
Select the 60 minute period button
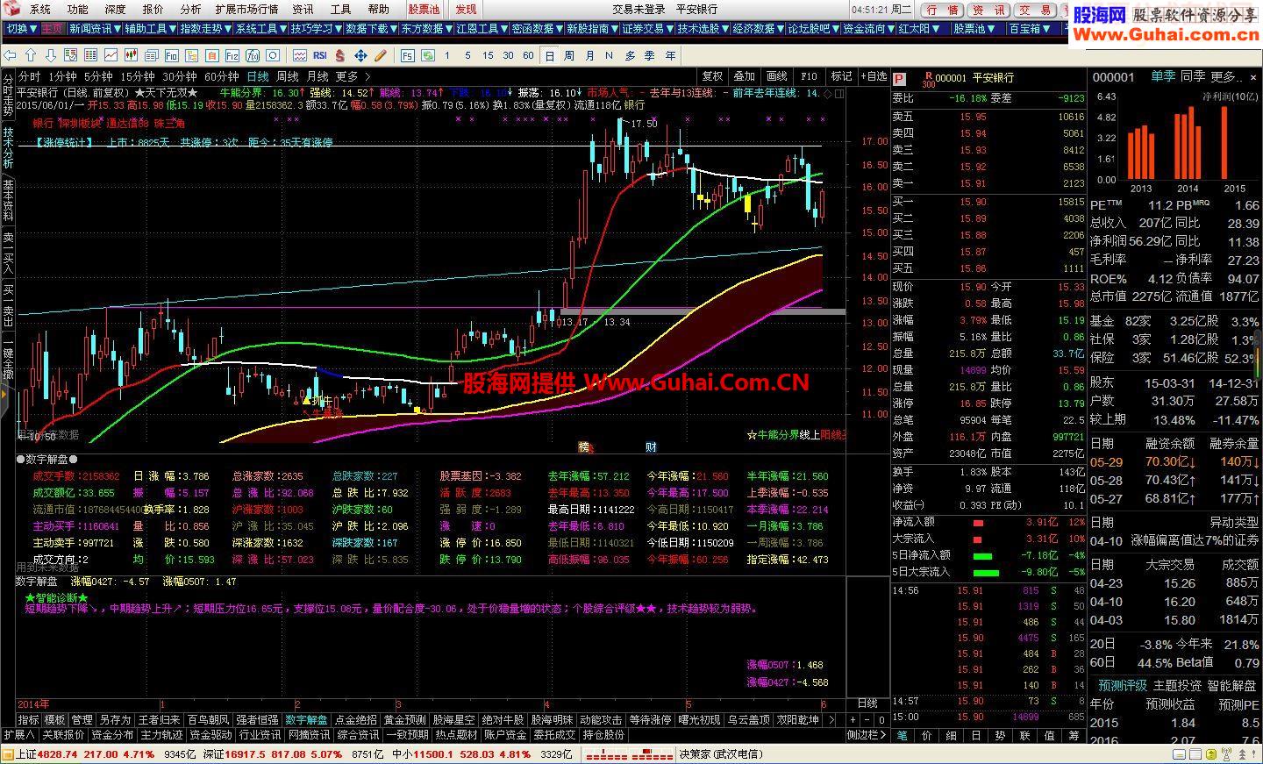(x=528, y=55)
